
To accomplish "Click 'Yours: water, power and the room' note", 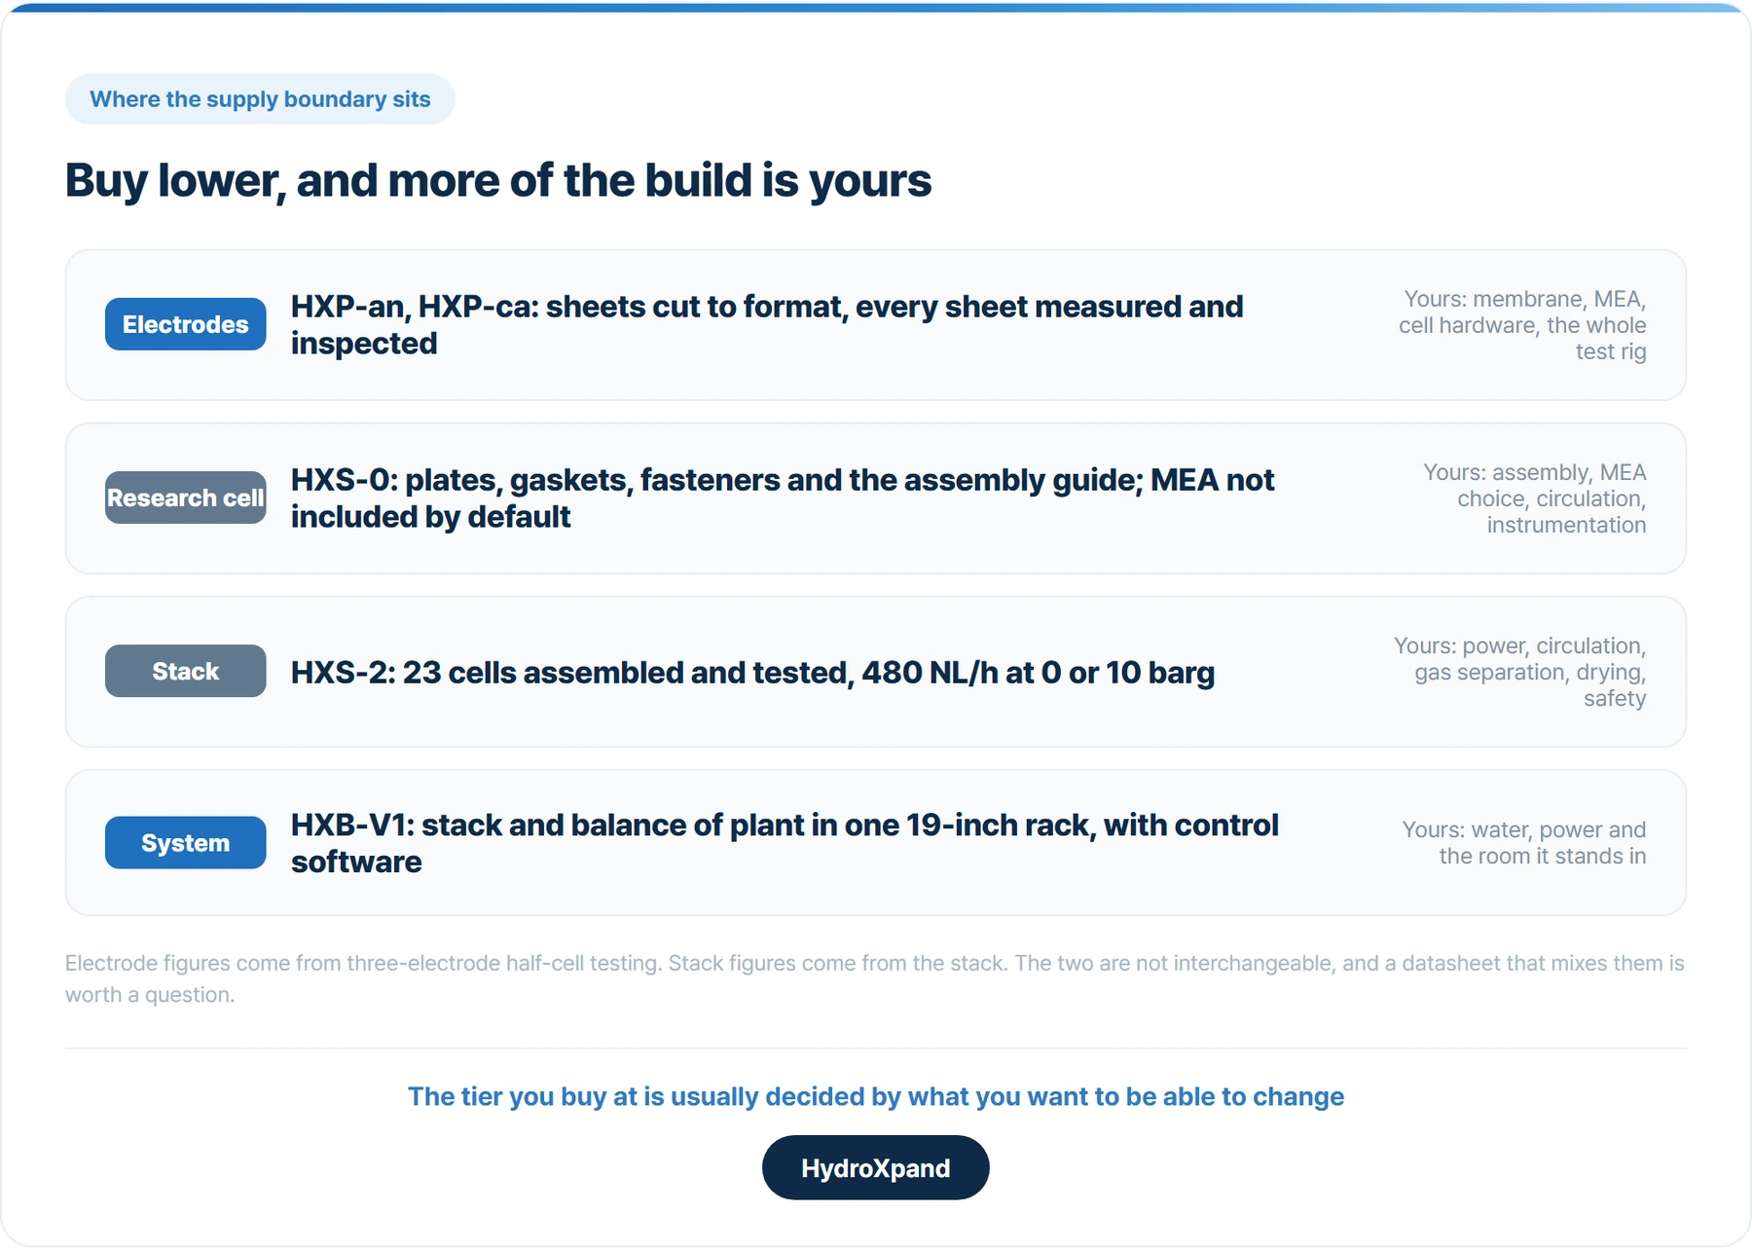I will (x=1523, y=843).
